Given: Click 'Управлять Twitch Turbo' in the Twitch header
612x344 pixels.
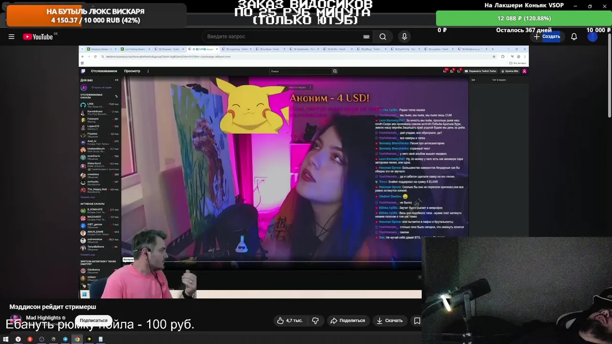Looking at the screenshot, I should [481, 71].
